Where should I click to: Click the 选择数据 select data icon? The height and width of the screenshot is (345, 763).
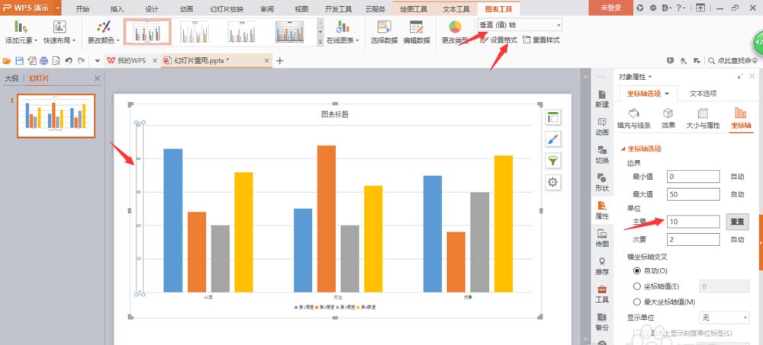pyautogui.click(x=384, y=27)
